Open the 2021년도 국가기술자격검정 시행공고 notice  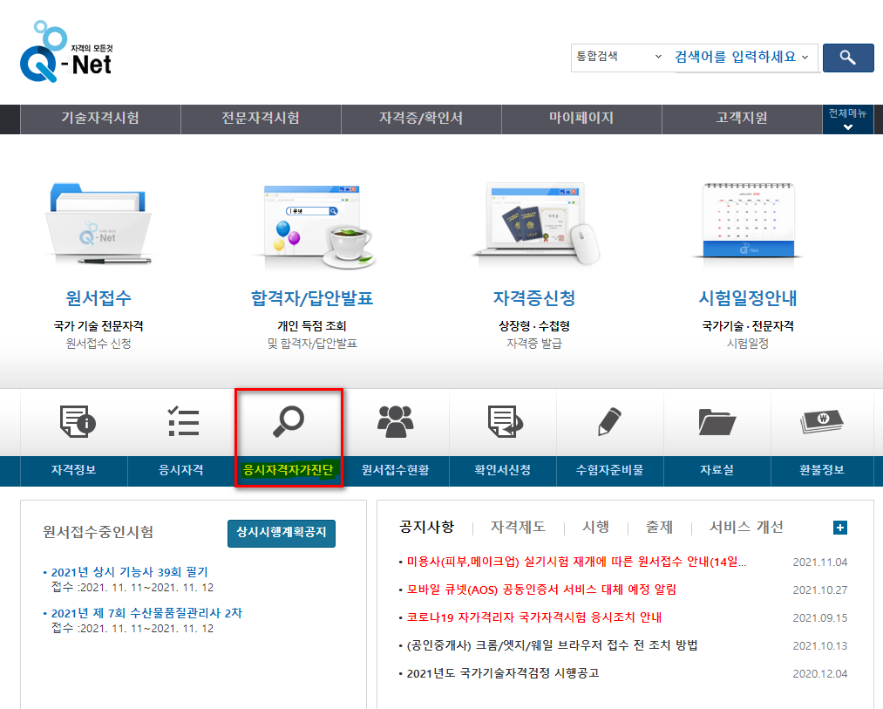point(503,673)
